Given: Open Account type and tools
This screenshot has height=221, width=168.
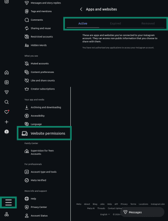Looking at the screenshot, I should point(41,172).
